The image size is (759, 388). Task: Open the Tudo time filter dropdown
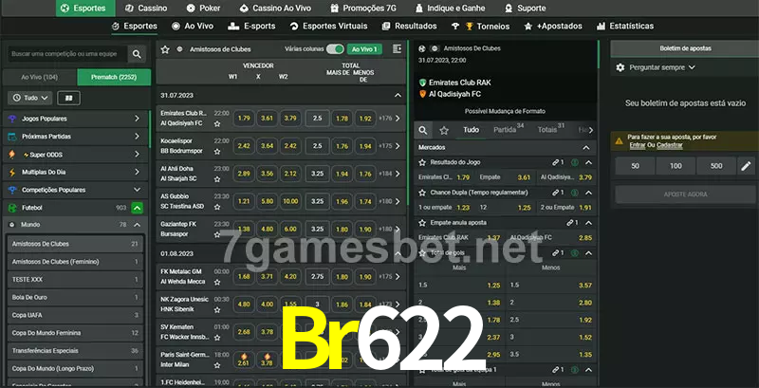click(30, 99)
